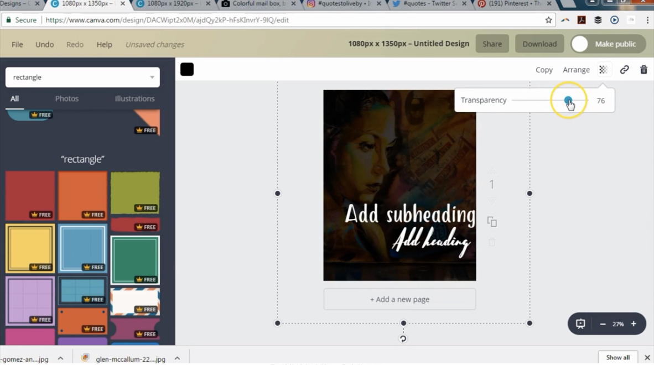Delete page 1 with the page trash icon
The image size is (654, 365).
[x=491, y=242]
